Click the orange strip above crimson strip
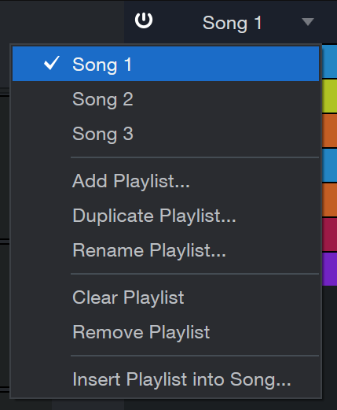 click(x=329, y=200)
